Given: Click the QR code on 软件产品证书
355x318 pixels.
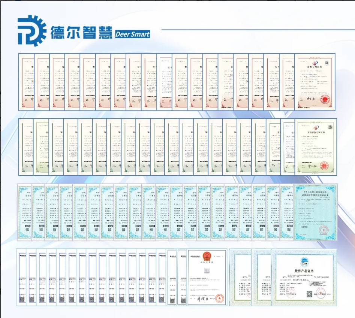Looking at the screenshot, I should [309, 294].
